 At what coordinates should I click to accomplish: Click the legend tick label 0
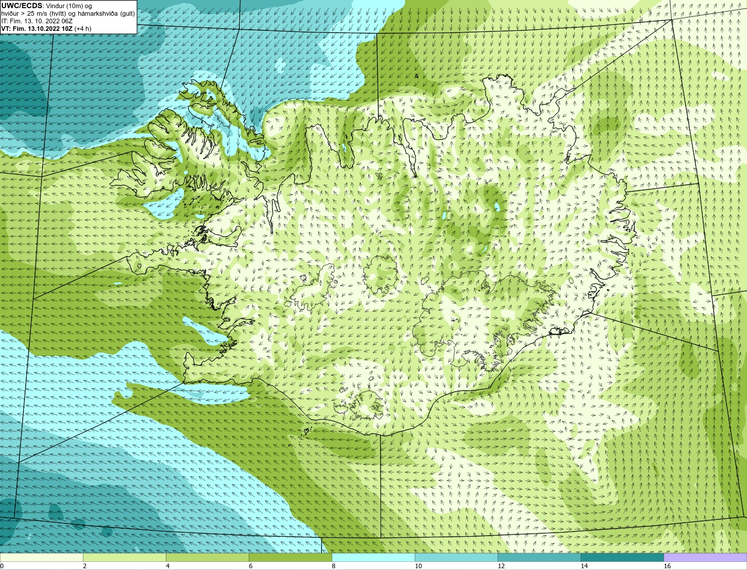[2, 566]
